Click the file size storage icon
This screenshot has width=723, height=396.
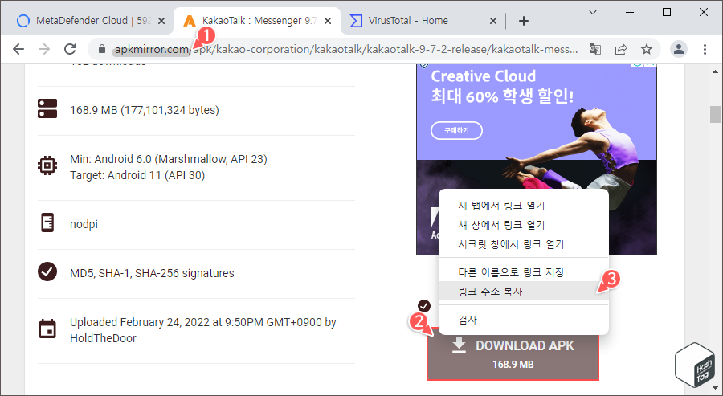(x=47, y=108)
